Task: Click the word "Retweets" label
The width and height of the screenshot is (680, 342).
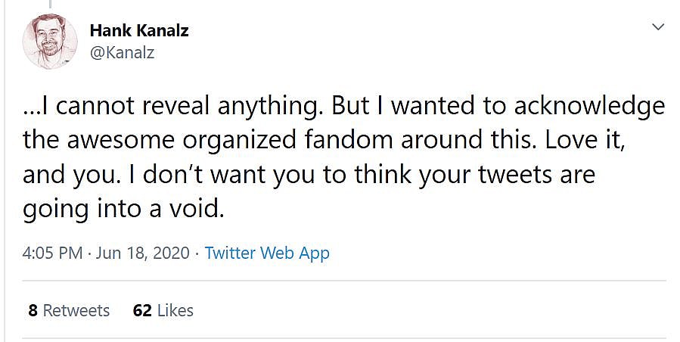Action: pos(76,310)
